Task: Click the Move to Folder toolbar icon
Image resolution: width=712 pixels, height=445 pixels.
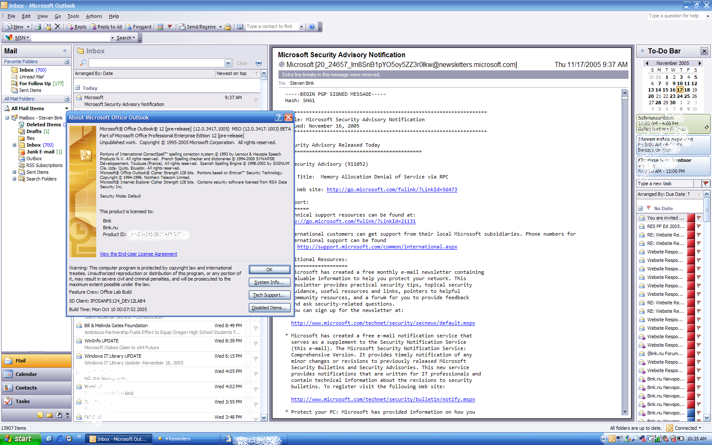Action: 48,27
